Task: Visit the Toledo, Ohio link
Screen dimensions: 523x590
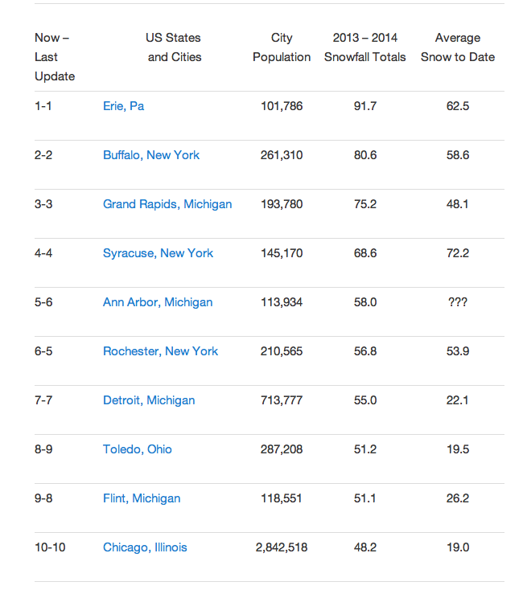Action: 137,449
